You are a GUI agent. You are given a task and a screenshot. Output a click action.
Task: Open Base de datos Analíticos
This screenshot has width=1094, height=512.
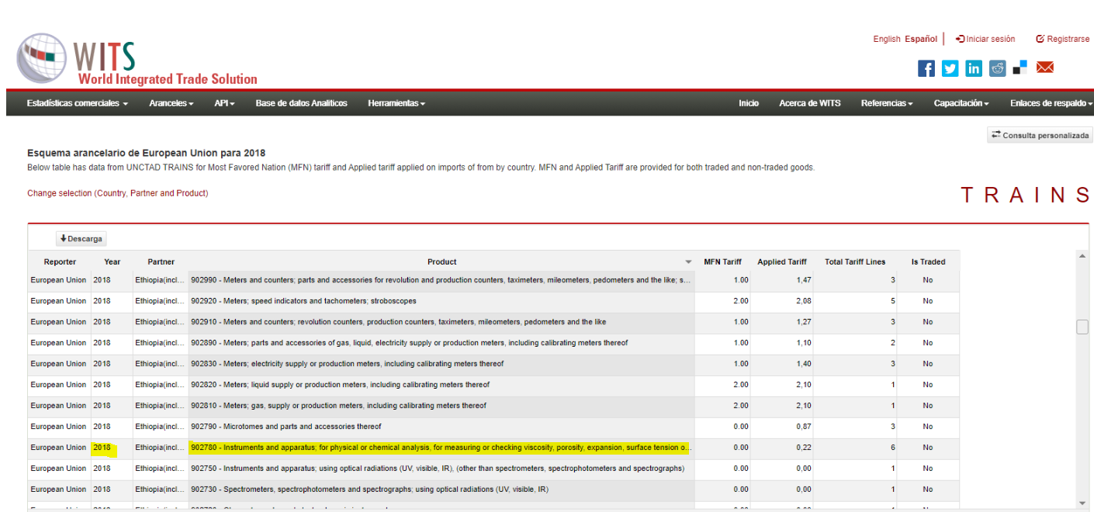tap(302, 103)
